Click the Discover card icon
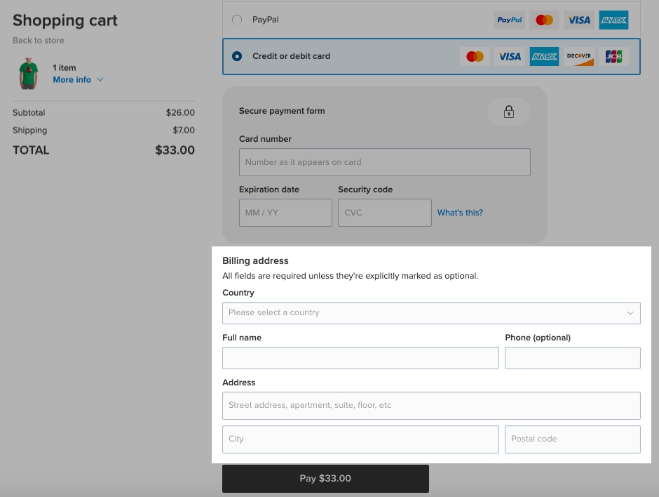 [578, 56]
